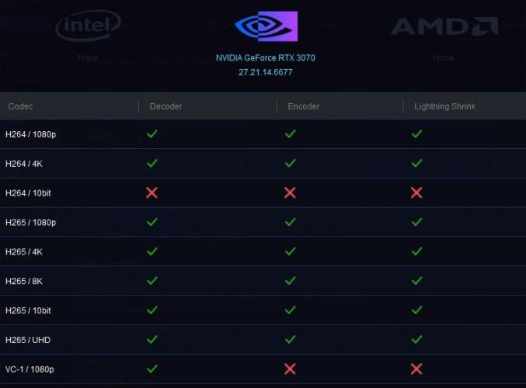Click H264 10bit Encoder red cross
526x388 pixels.
click(x=290, y=192)
